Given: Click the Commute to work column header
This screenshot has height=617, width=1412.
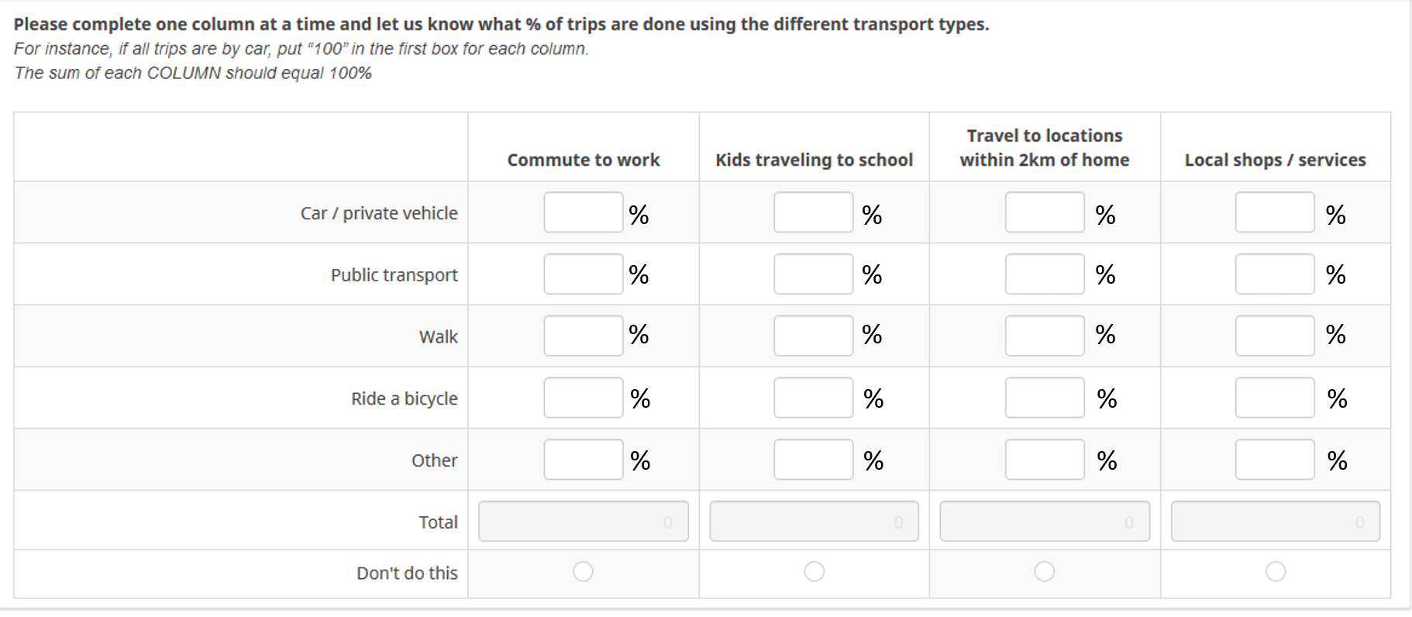Looking at the screenshot, I should 583,160.
